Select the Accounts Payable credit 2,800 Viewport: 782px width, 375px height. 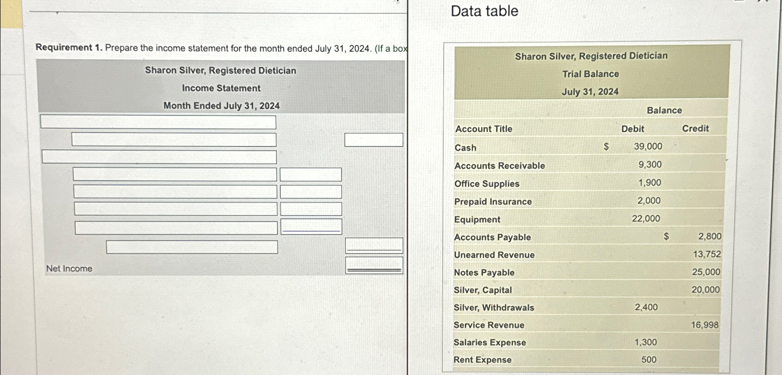point(710,236)
